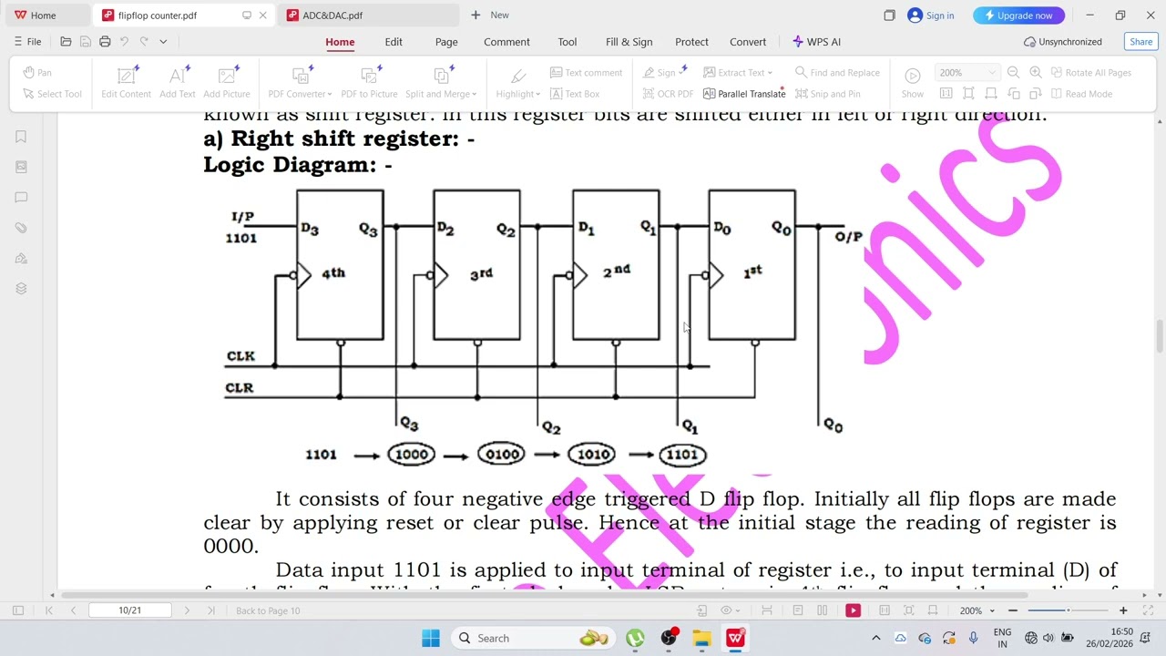Activate the Select Tool
The width and height of the screenshot is (1166, 656).
click(52, 94)
